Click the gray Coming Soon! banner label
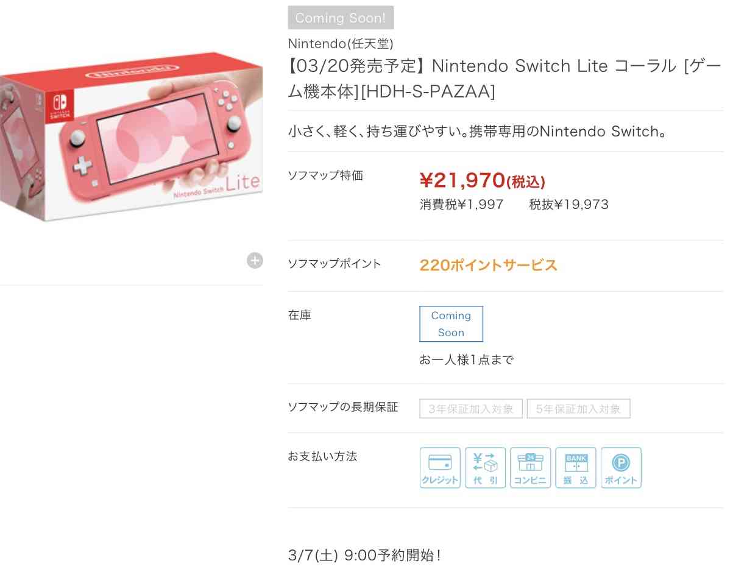Viewport: 733px width, 572px height. click(341, 18)
